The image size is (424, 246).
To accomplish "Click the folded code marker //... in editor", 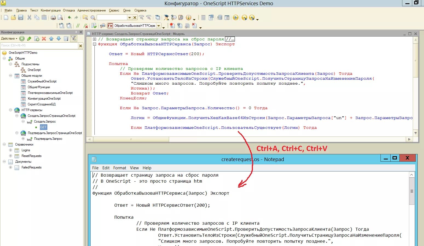I will point(230,39).
